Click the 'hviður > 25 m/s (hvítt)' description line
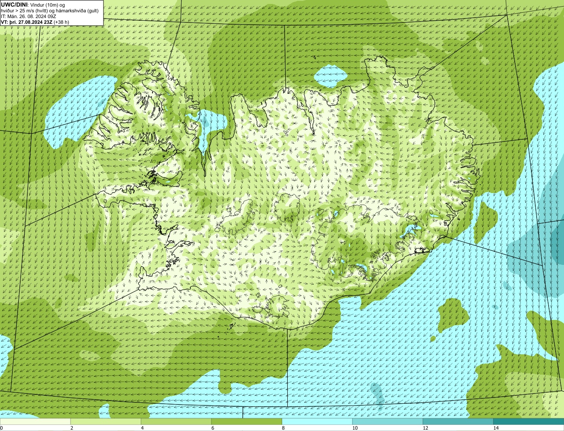Viewport: 564px width, 431px height. pos(50,11)
